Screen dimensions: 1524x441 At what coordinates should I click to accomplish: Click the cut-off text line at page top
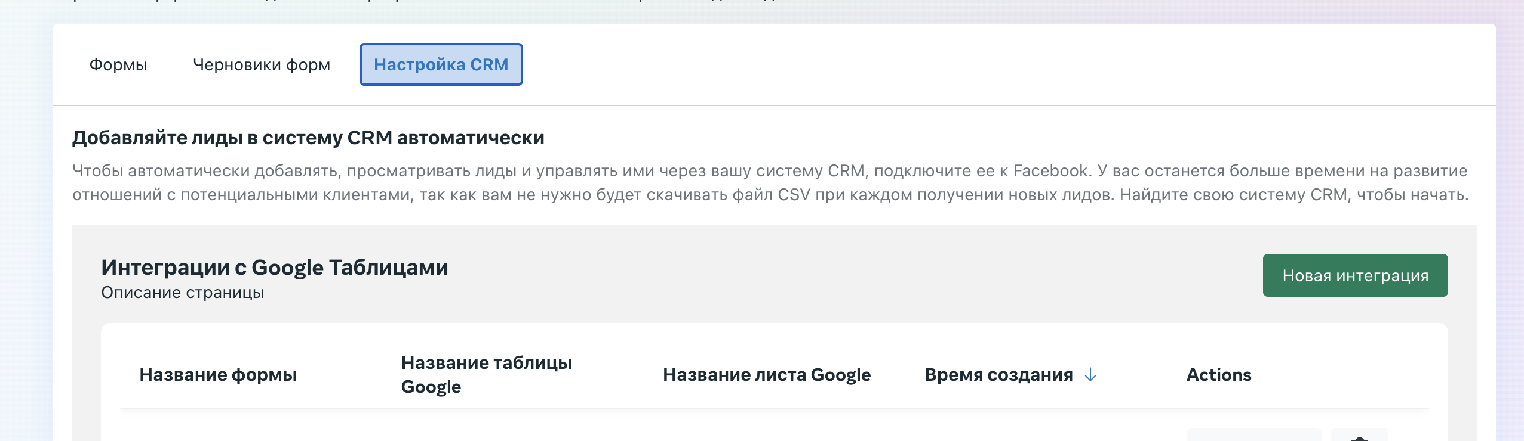point(418,2)
